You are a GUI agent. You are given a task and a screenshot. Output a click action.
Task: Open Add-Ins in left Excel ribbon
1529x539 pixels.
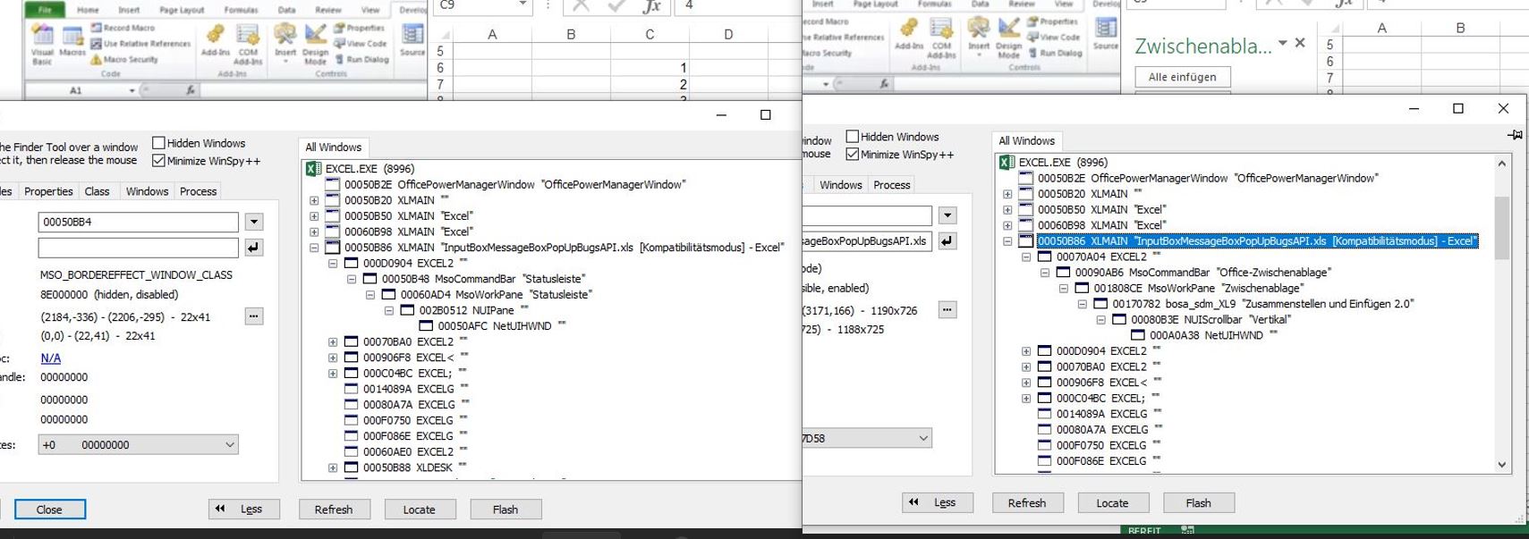[215, 41]
